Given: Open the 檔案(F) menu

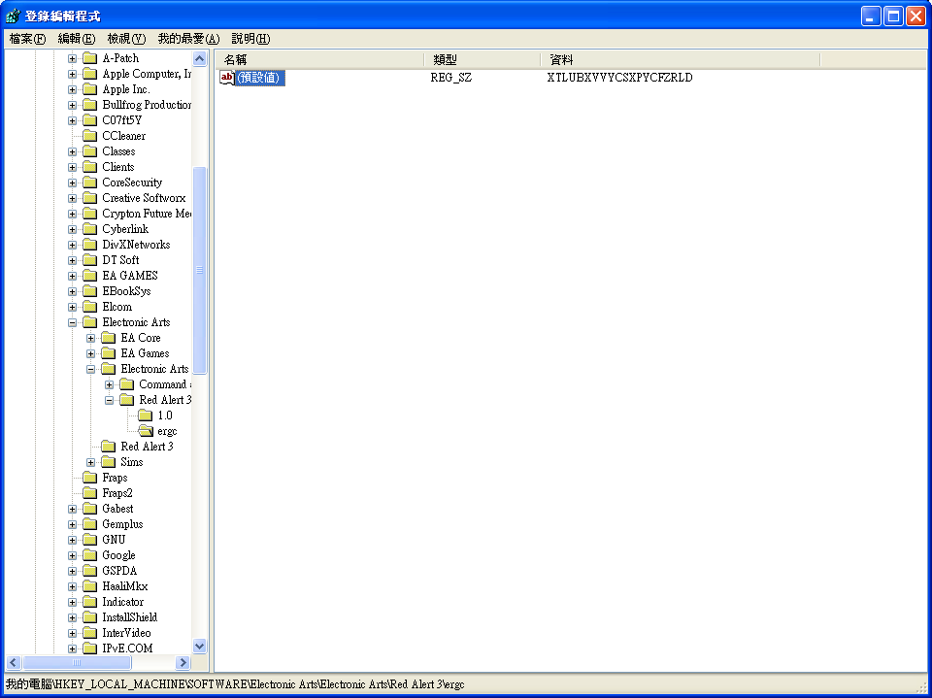Looking at the screenshot, I should (x=27, y=39).
